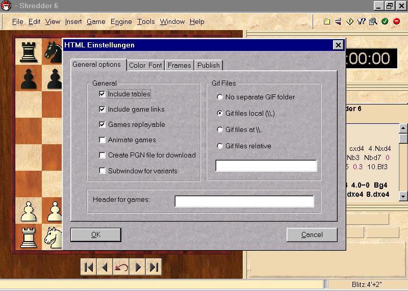This screenshot has height=291, width=408.
Task: Switch to the Color Font tab
Action: (145, 65)
